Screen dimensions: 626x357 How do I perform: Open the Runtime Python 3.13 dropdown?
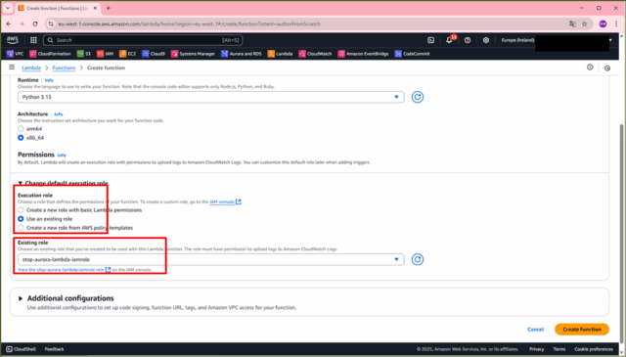211,97
